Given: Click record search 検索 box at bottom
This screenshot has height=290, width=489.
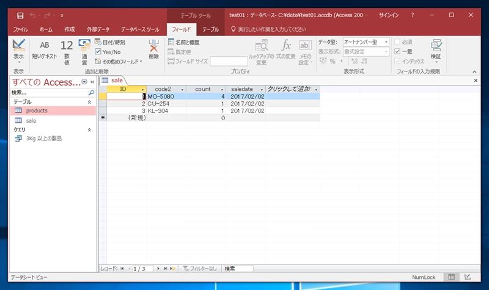Looking at the screenshot, I should point(238,269).
